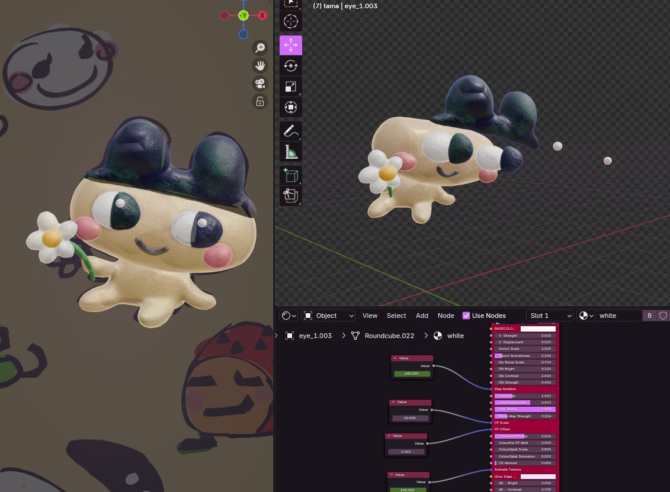Pick the scissors cutter tool
This screenshot has height=492, width=670.
point(290,196)
